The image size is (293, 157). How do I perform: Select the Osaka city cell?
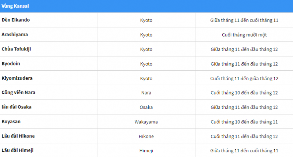coord(146,108)
